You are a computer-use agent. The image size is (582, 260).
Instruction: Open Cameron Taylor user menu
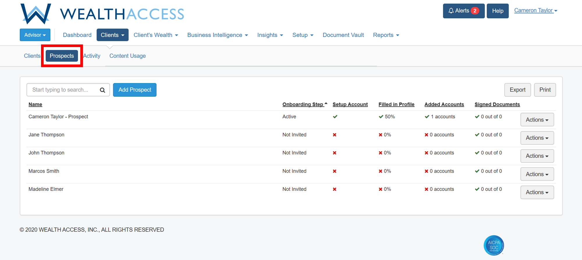coord(536,10)
